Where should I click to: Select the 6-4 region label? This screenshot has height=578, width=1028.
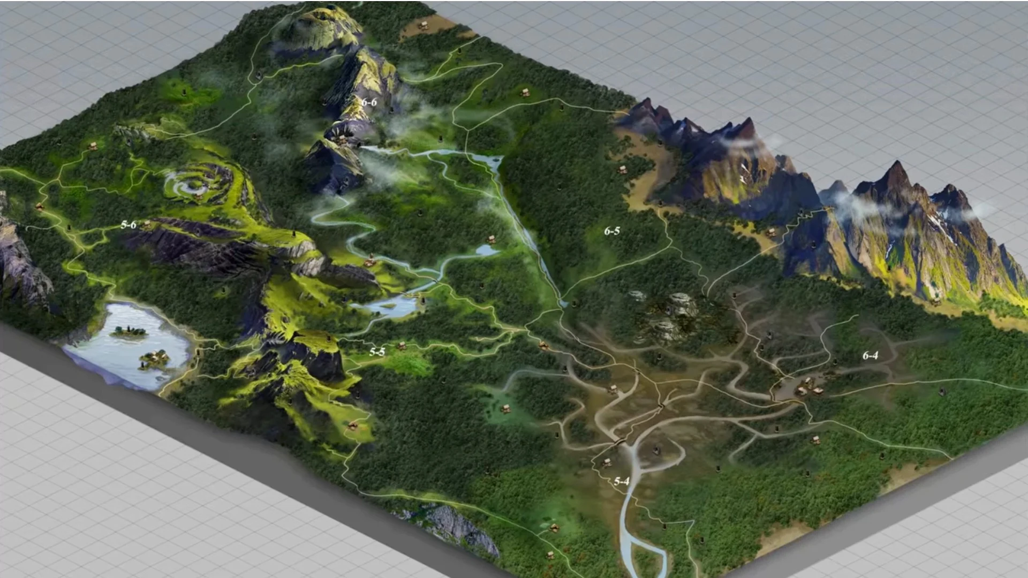coord(870,355)
